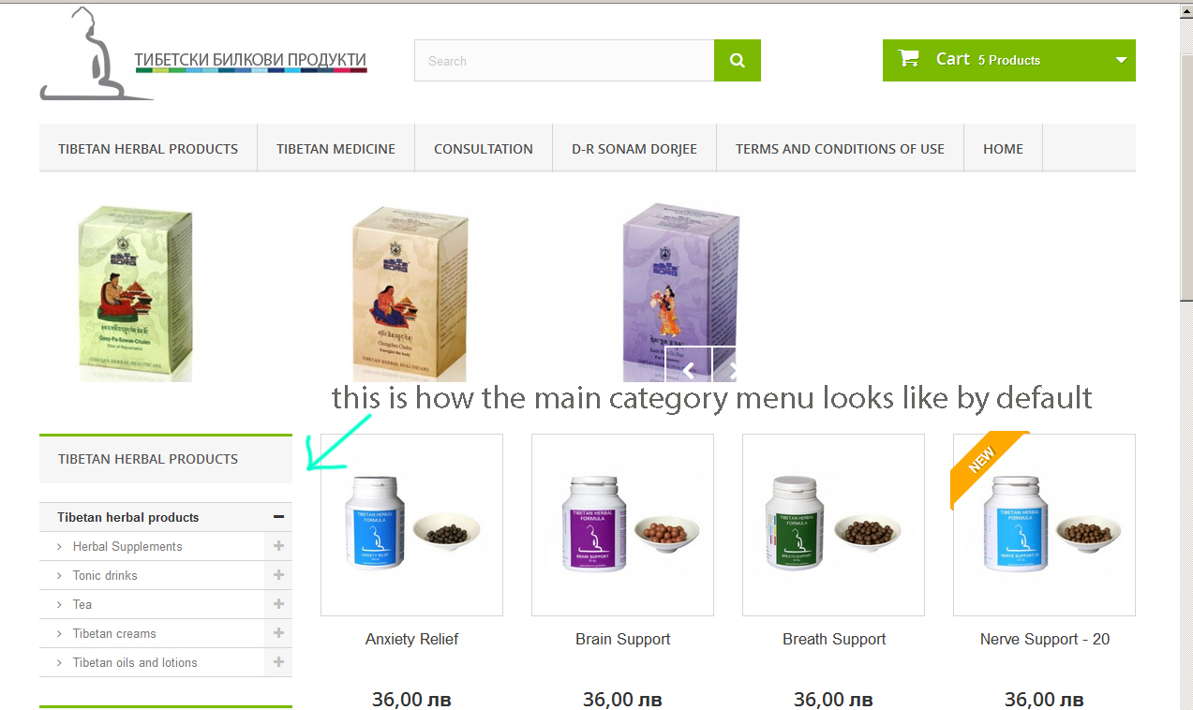Screen dimensions: 1193x710
Task: Expand the Herbal Supplements subcategory
Action: [x=278, y=546]
